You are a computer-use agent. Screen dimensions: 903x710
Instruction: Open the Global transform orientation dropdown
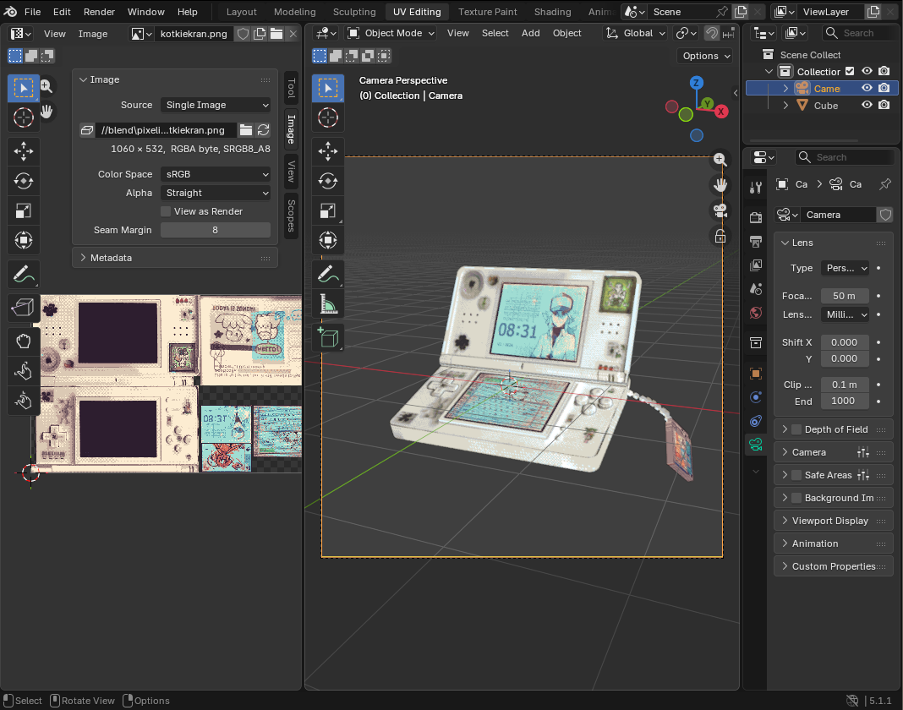pos(635,34)
